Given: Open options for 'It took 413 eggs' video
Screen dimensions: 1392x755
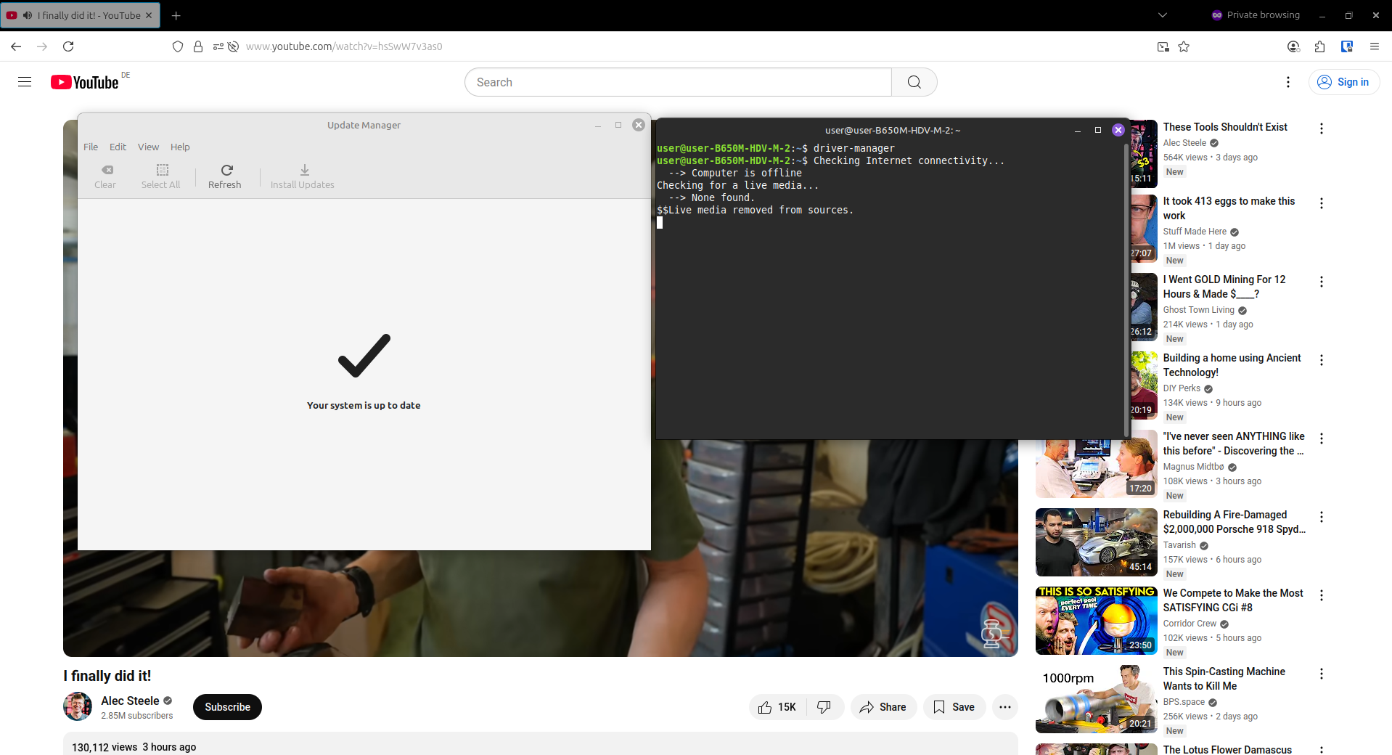Looking at the screenshot, I should [x=1322, y=203].
